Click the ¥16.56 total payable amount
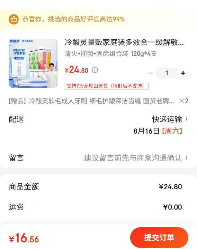Viewport: 197px width, 249px height. point(24,238)
